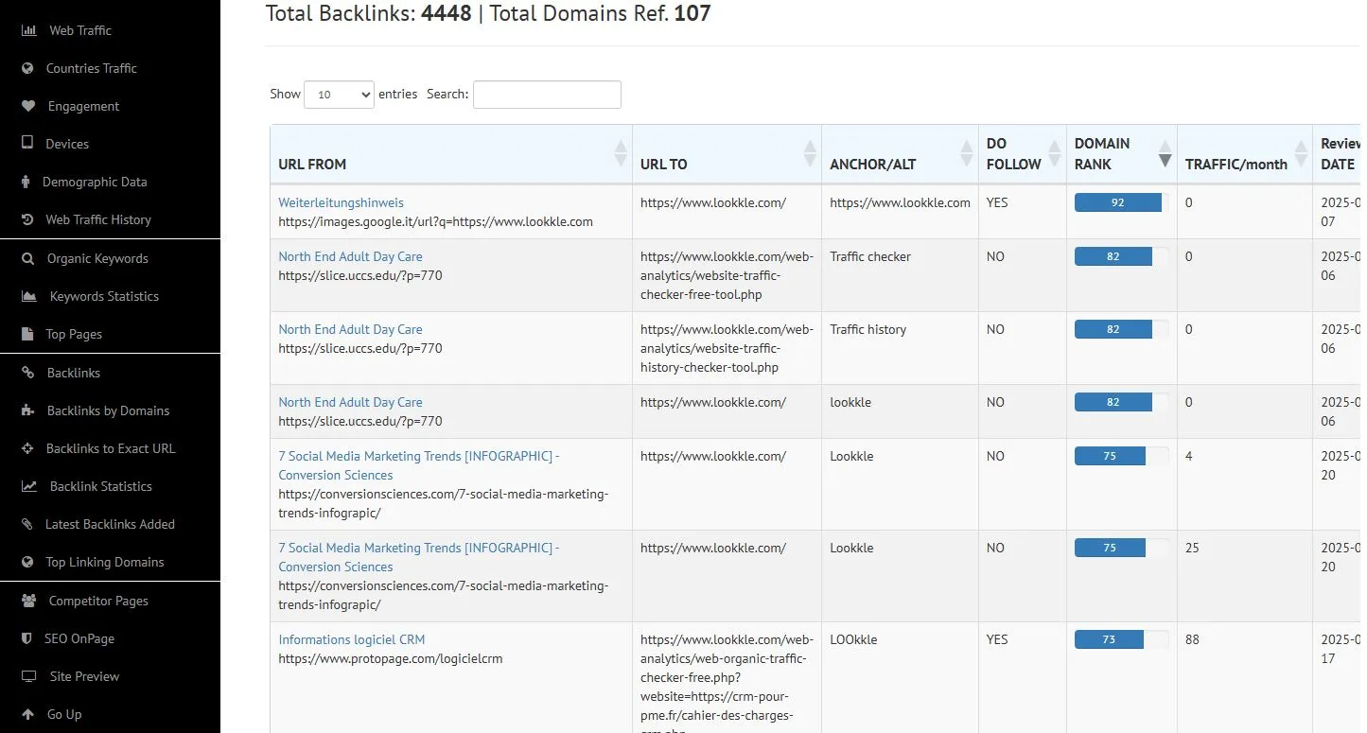Click the SEO OnPage shield icon
The width and height of the screenshot is (1367, 733).
26,638
